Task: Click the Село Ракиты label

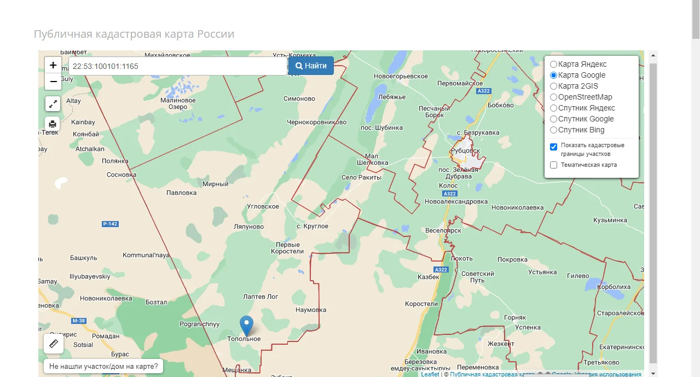Action: pos(361,177)
